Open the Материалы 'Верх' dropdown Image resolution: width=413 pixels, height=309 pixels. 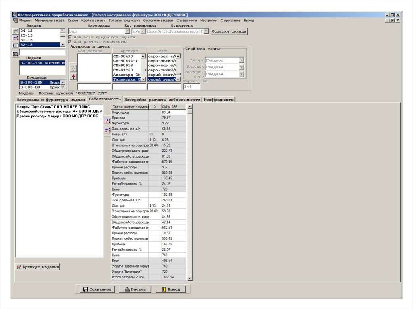tap(127, 31)
